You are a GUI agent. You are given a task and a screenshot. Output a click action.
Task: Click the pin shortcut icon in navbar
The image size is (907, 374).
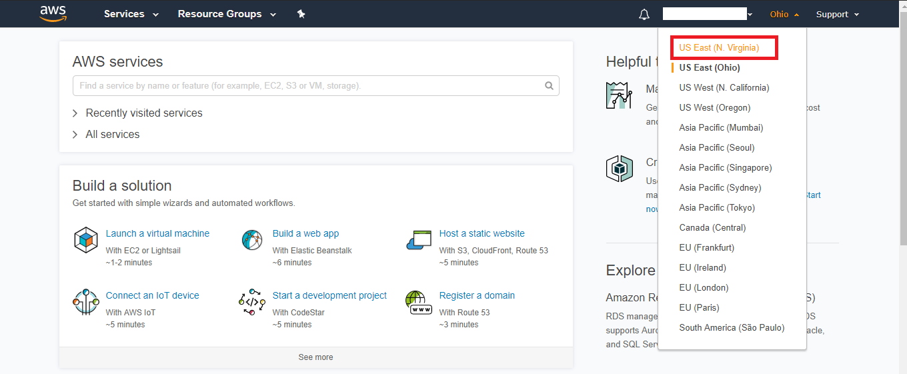[x=301, y=14]
